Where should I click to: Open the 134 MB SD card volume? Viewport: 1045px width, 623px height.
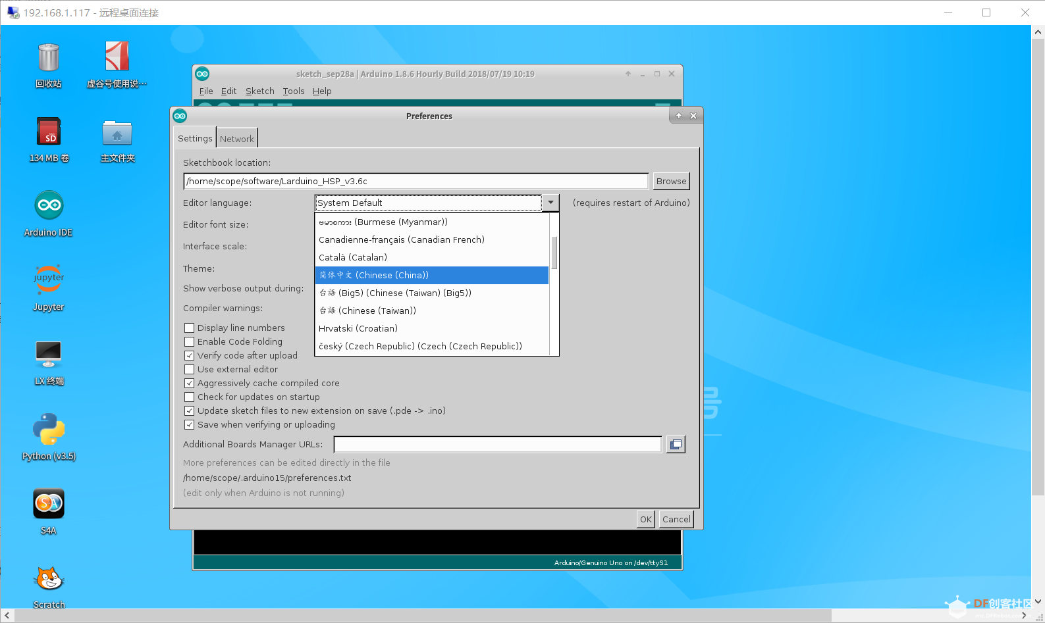(x=49, y=132)
